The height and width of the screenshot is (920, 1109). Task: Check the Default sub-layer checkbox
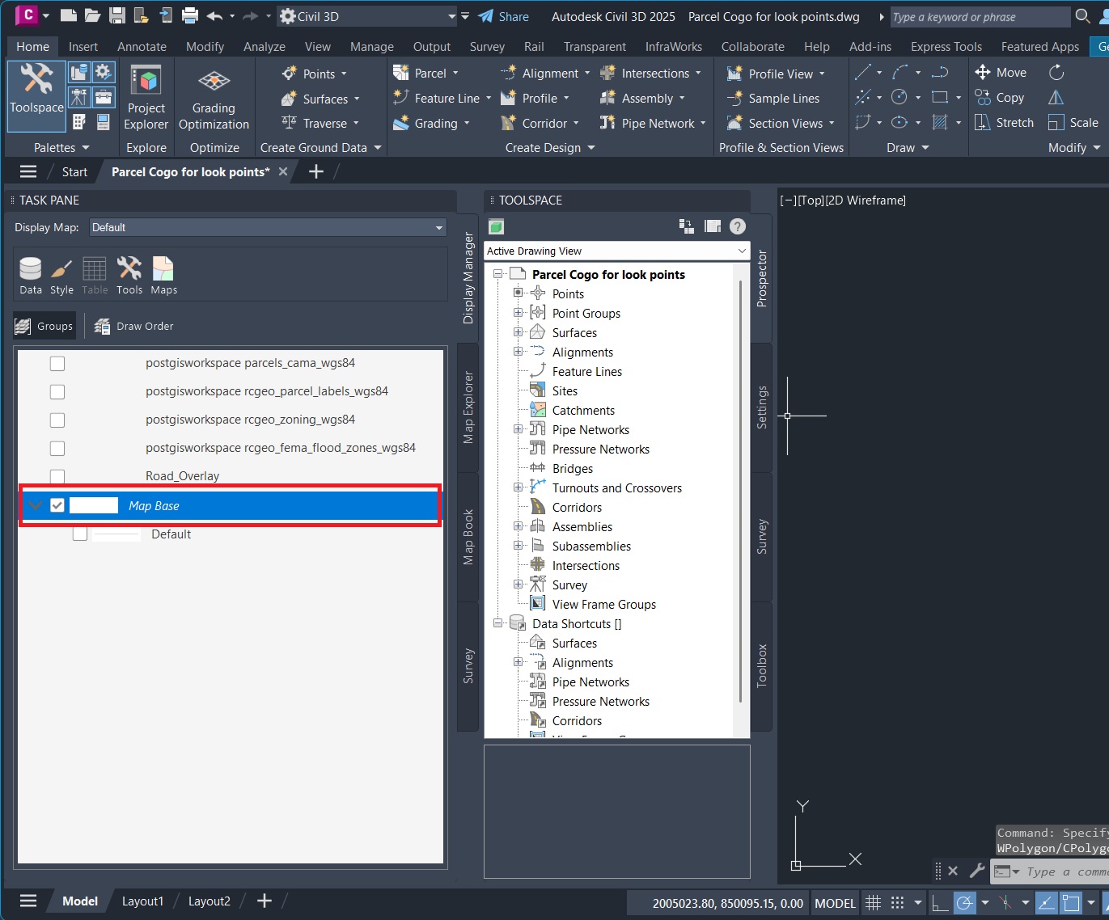(x=79, y=533)
